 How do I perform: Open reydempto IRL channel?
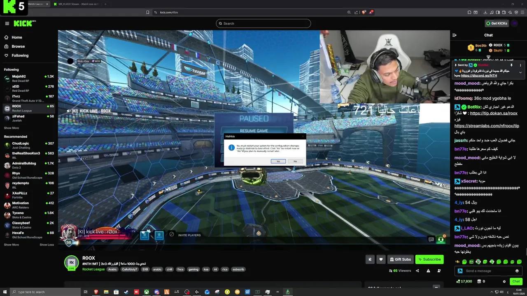click(x=29, y=185)
